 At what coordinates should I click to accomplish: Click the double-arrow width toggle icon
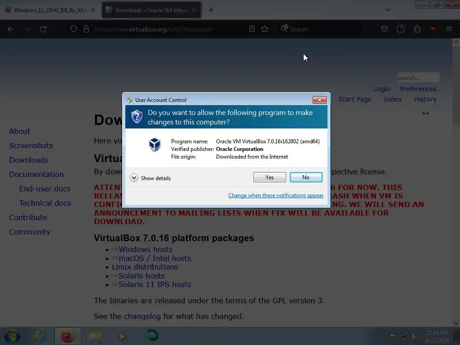point(425,113)
